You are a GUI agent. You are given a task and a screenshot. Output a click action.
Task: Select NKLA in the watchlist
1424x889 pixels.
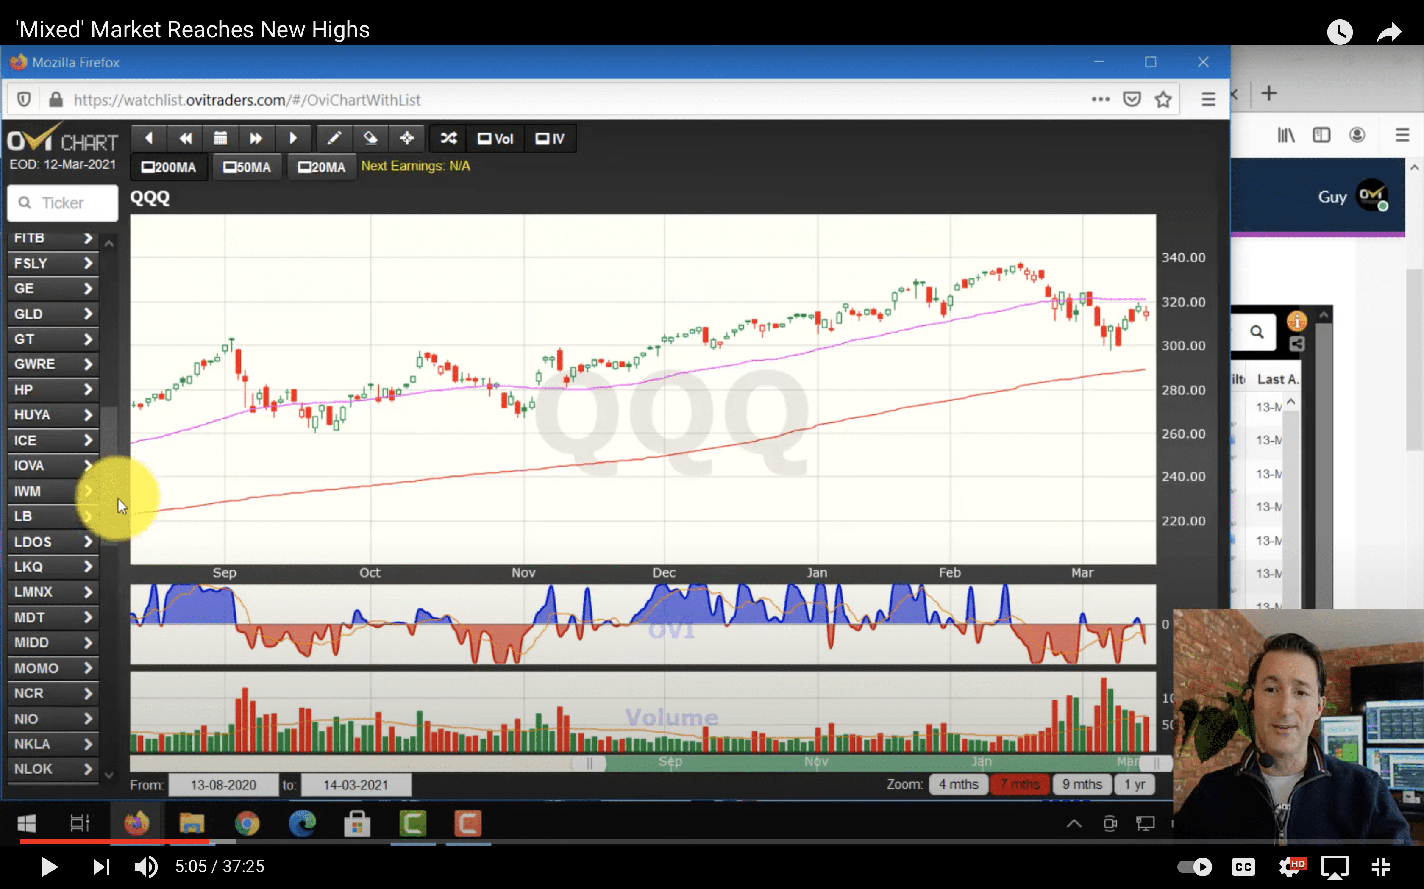53,744
